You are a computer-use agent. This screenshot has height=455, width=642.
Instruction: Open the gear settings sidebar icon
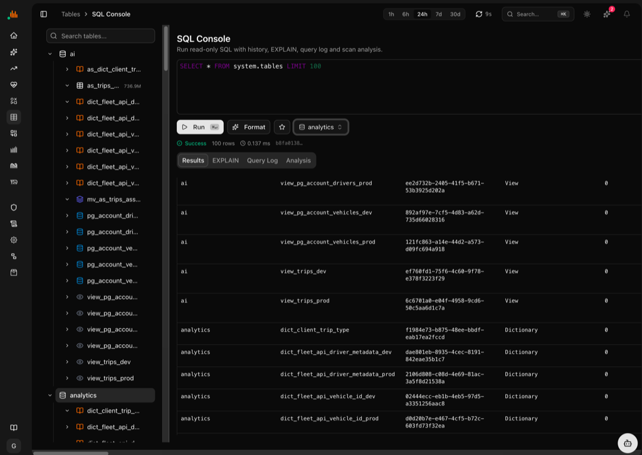click(x=14, y=240)
